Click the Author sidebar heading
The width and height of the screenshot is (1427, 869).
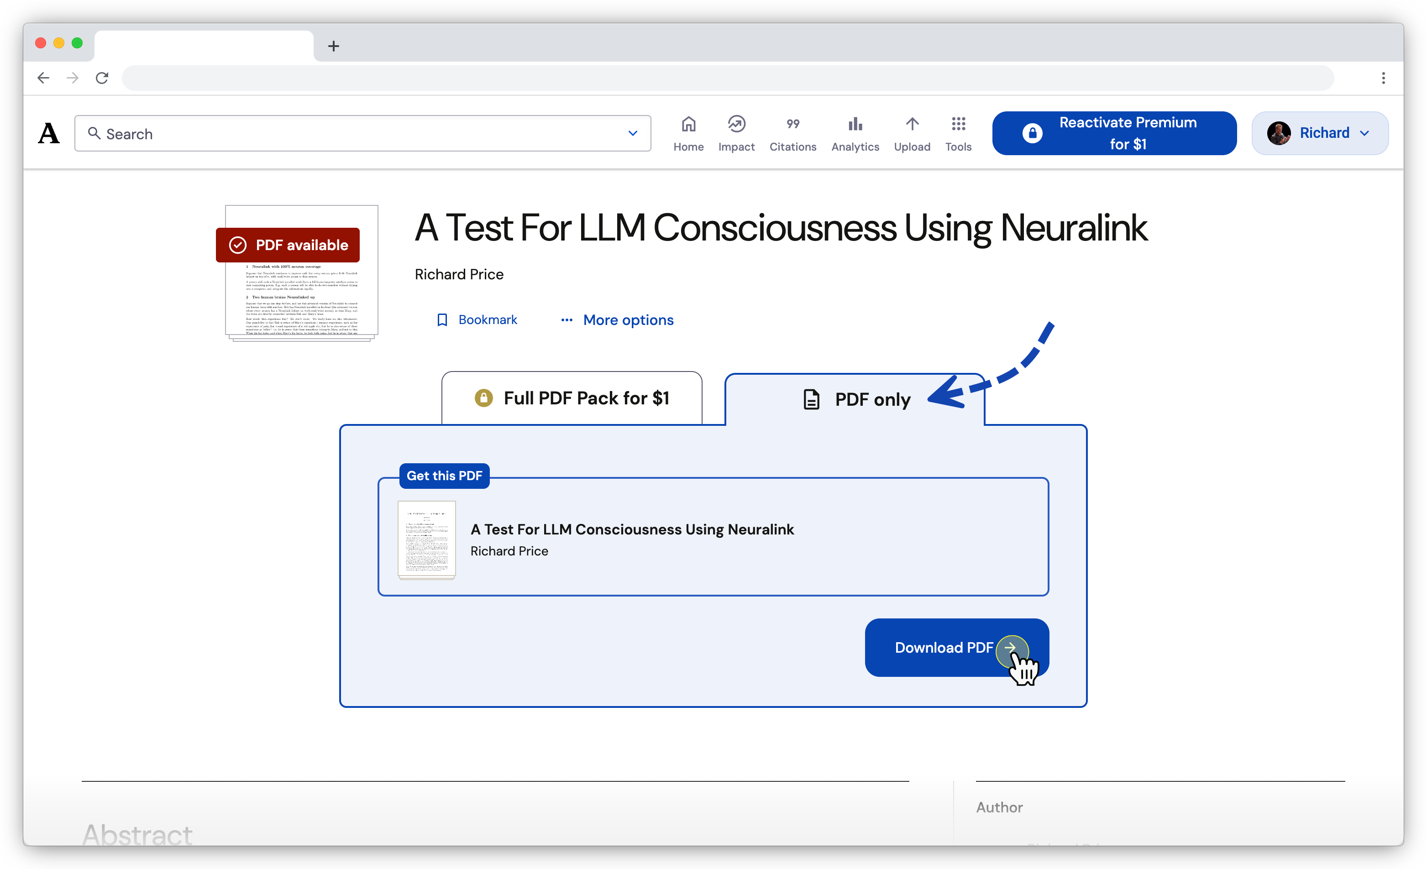click(x=1000, y=807)
